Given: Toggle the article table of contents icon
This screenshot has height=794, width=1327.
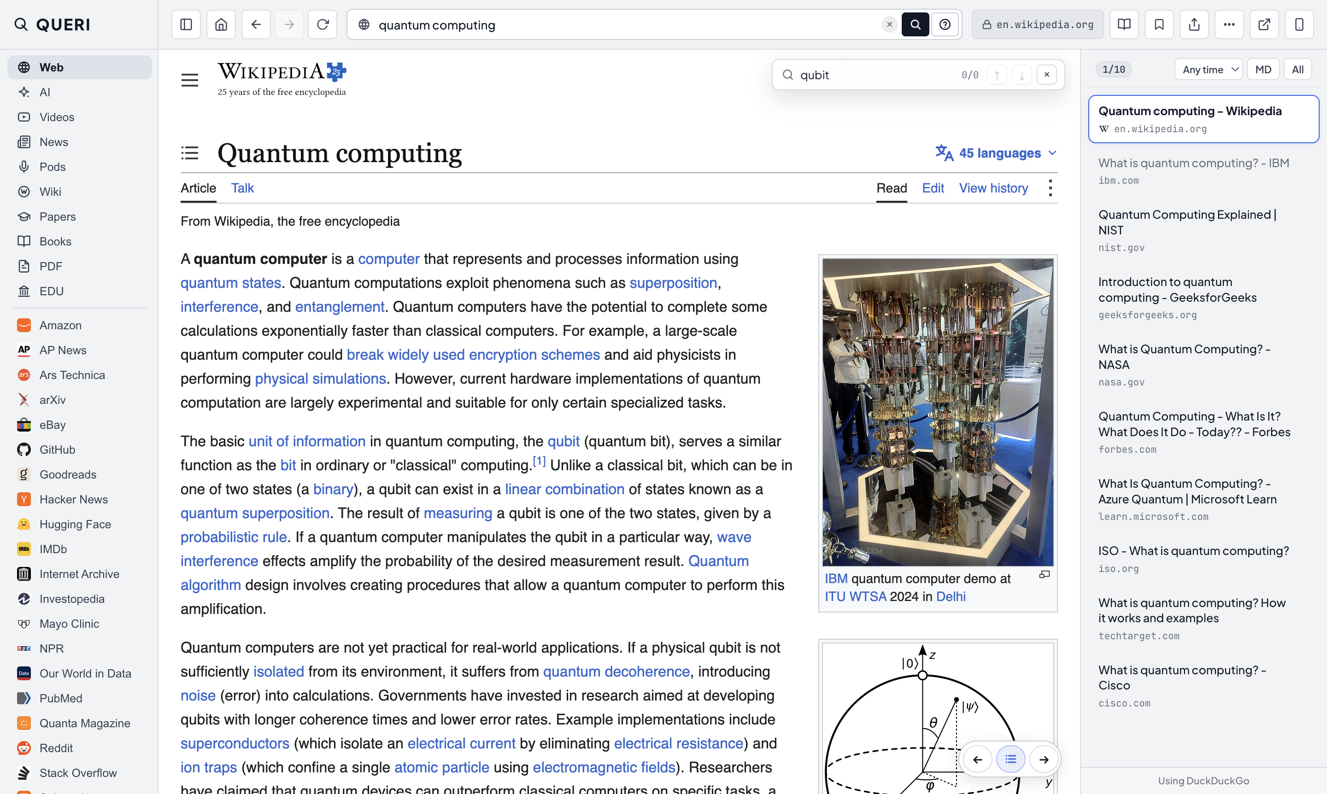Looking at the screenshot, I should 189,153.
